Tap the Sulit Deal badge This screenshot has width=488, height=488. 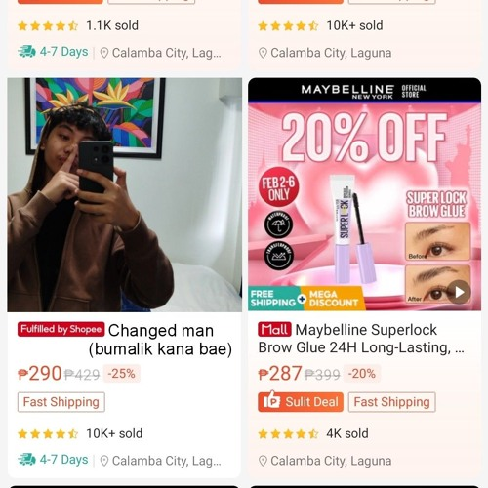pyautogui.click(x=301, y=402)
